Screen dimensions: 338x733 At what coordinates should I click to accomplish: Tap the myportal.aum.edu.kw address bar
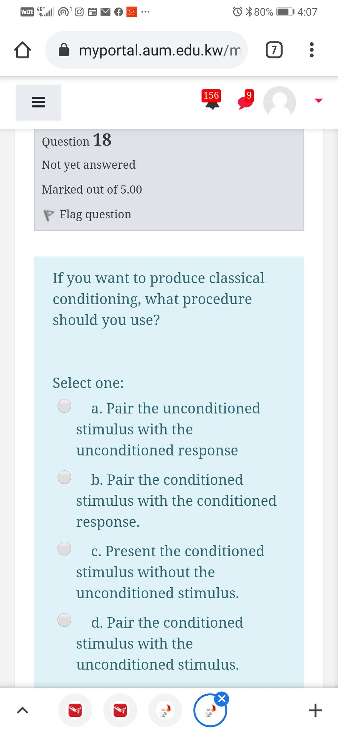(146, 50)
